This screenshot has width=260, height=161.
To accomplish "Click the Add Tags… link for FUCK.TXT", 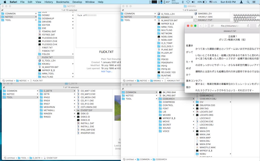I will click(107, 71).
